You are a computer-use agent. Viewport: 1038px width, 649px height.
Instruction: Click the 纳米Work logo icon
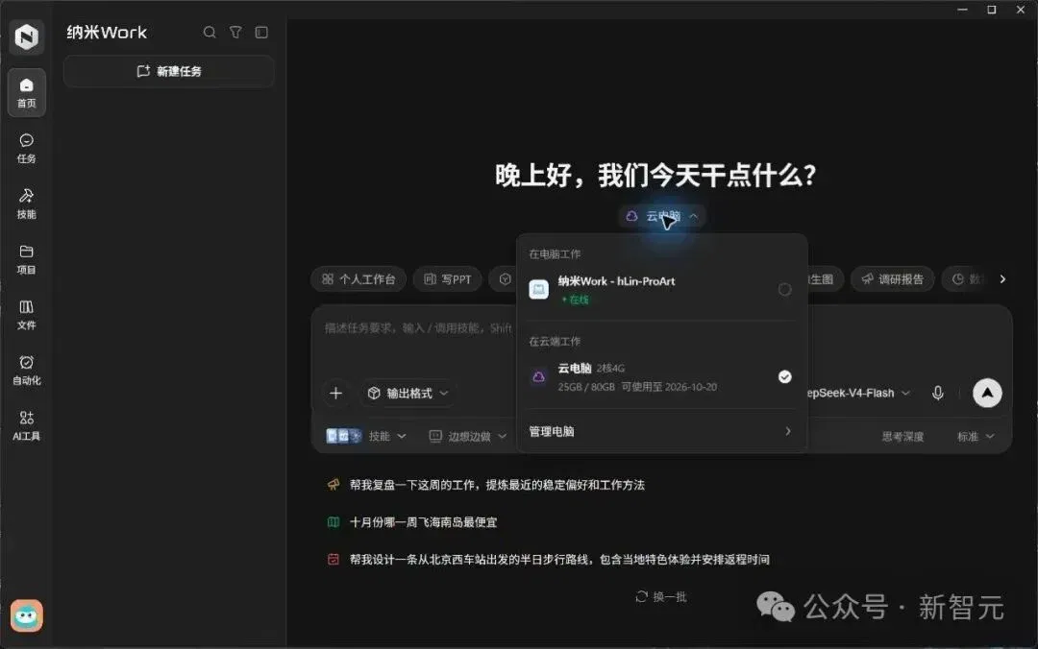pyautogui.click(x=27, y=36)
